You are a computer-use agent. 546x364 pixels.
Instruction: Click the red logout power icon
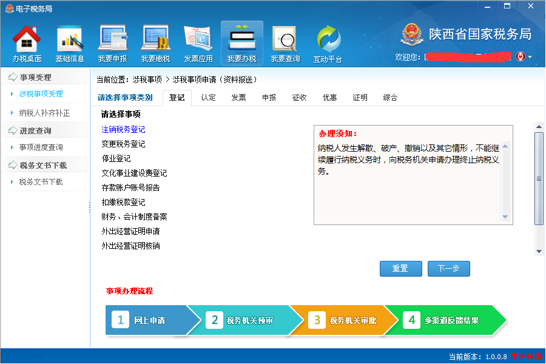(521, 56)
